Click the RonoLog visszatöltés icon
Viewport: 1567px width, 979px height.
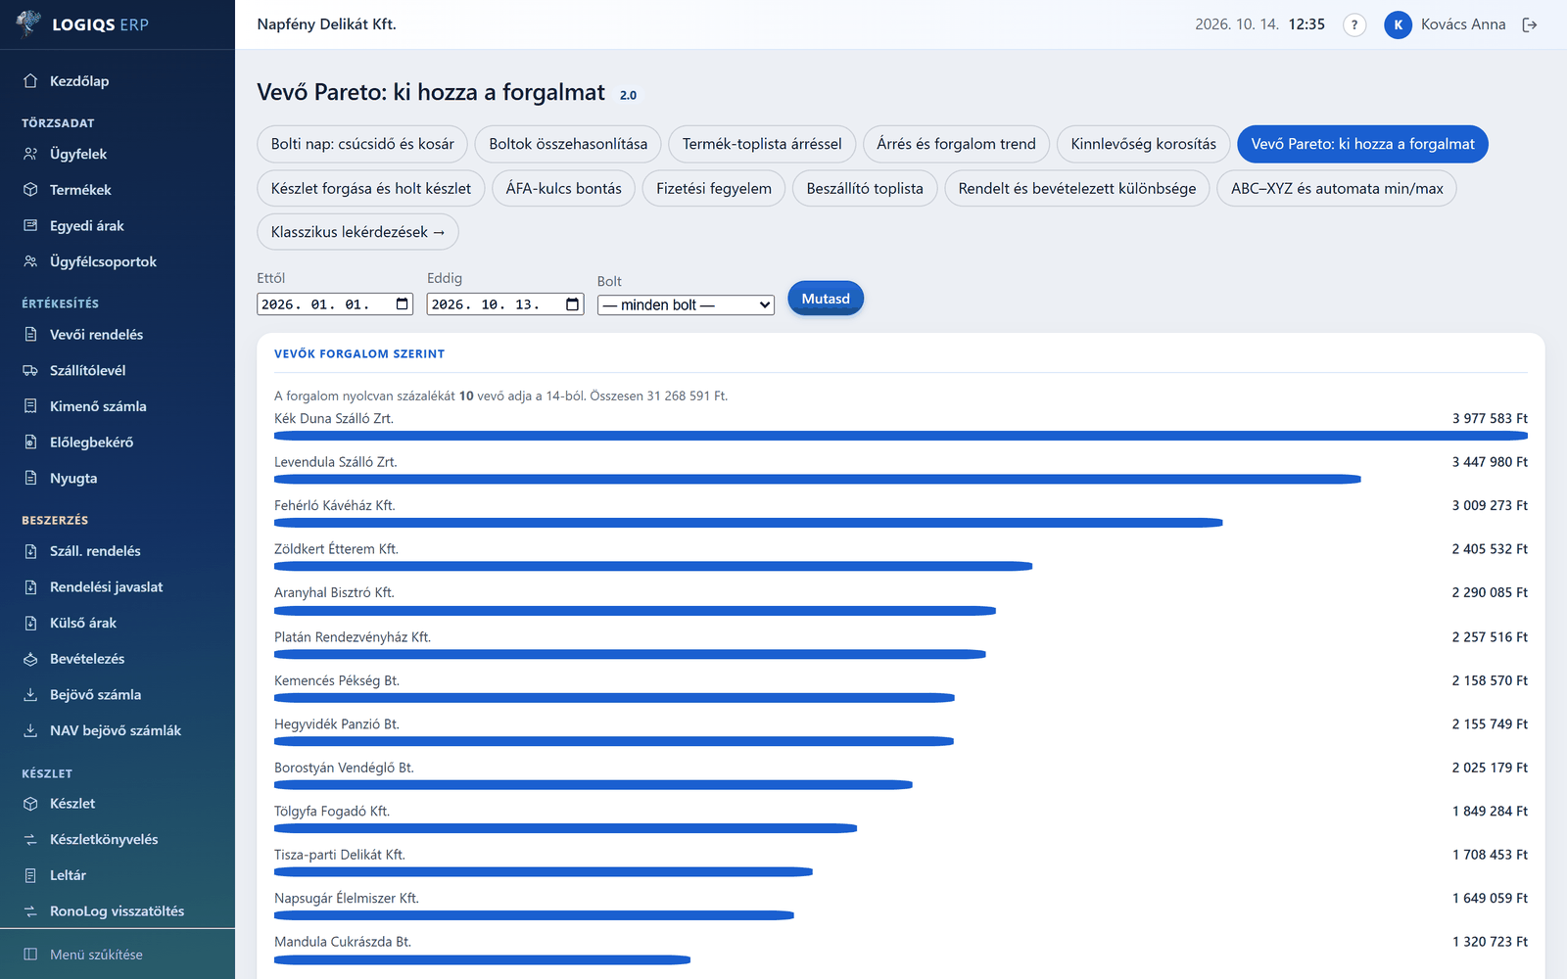click(x=30, y=911)
